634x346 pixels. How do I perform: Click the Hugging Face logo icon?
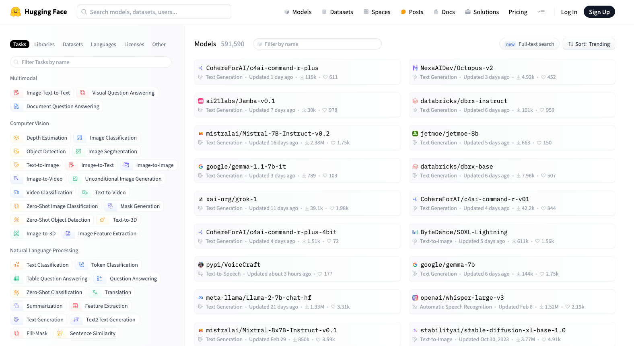pos(16,12)
